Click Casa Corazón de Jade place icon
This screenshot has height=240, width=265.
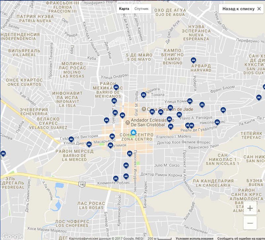click(144, 109)
